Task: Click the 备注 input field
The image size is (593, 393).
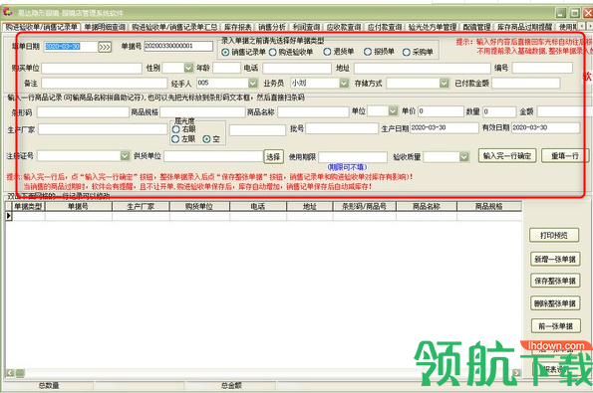Action: 105,83
